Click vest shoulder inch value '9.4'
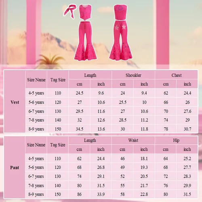202x202 pixels. click(x=144, y=93)
